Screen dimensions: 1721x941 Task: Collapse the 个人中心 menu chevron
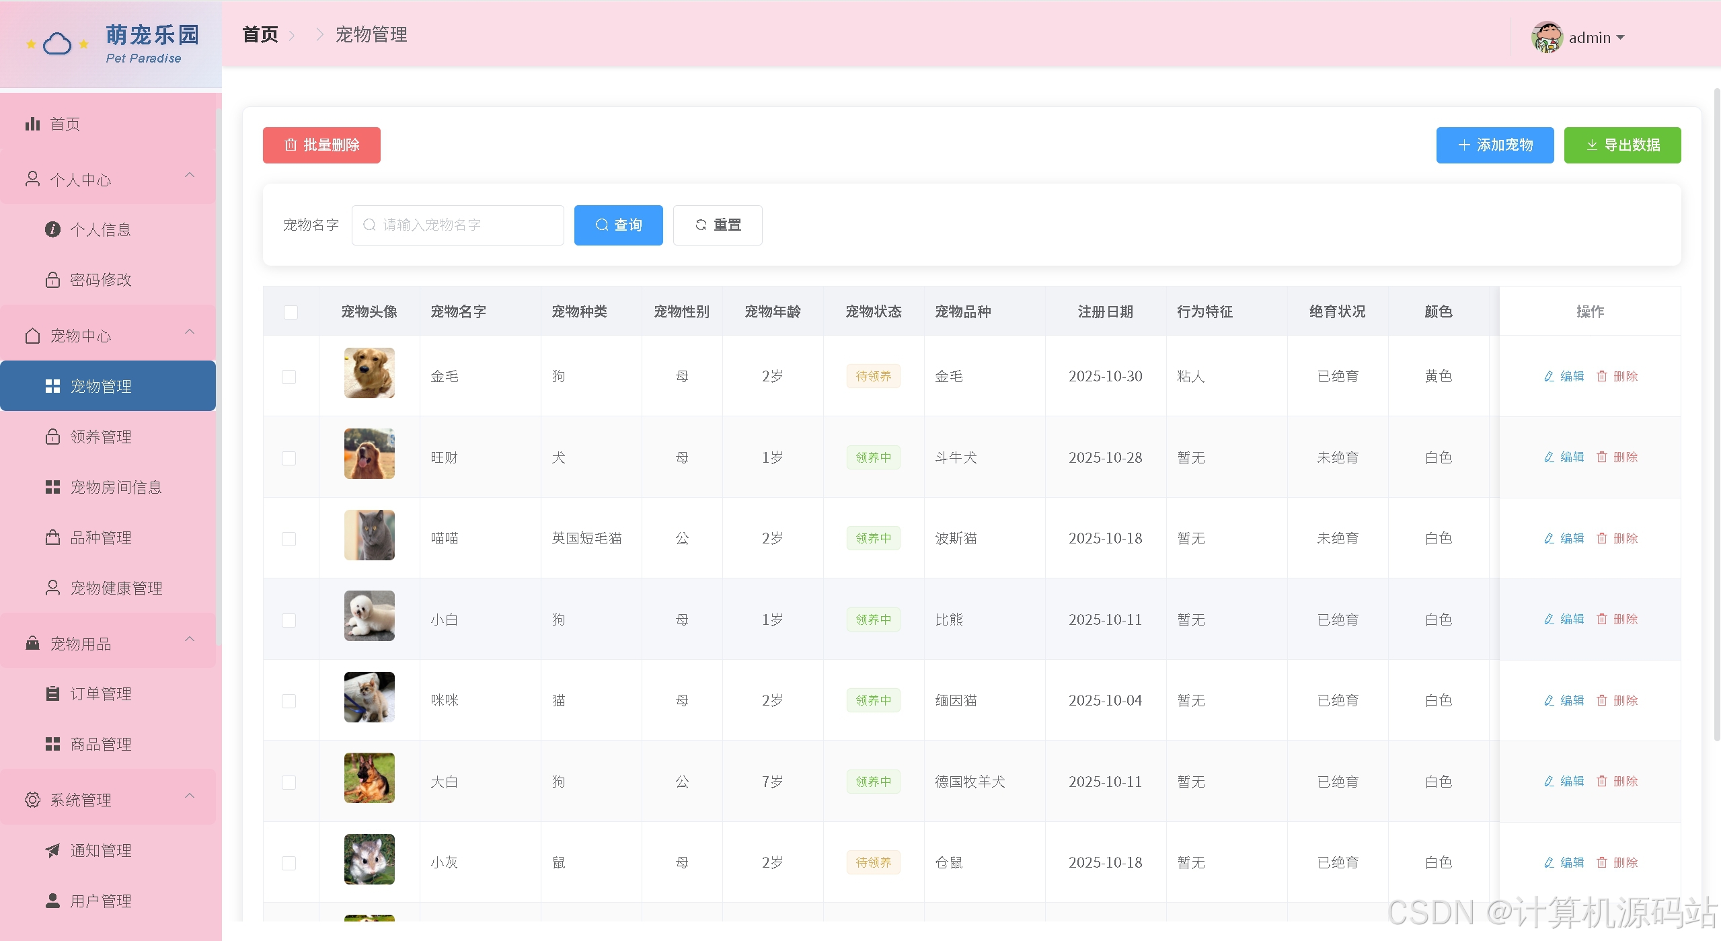pyautogui.click(x=190, y=175)
